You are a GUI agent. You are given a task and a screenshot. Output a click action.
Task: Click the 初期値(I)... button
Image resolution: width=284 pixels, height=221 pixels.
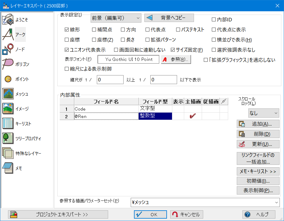tap(258, 181)
